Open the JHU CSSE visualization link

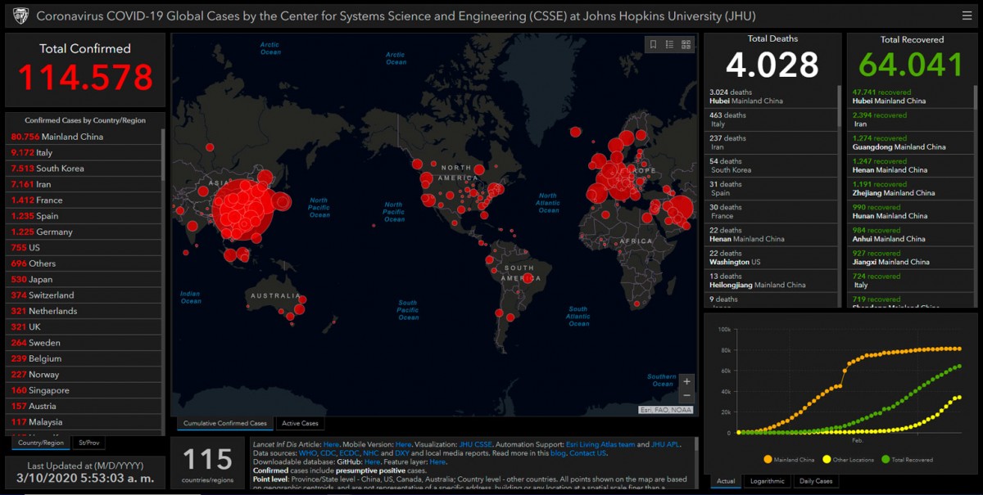(x=476, y=444)
